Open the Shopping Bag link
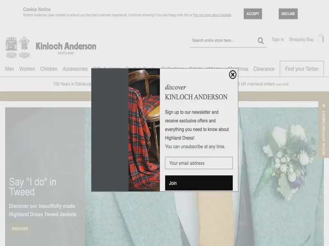Image resolution: width=329 pixels, height=246 pixels. 301,39
